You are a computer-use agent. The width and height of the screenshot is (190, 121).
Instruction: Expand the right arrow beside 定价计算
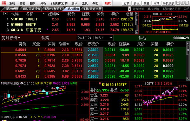point(129,9)
